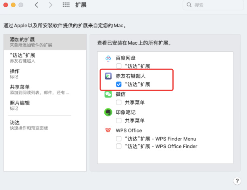Image resolution: width=247 pixels, height=190 pixels.
Task: Open help with the question mark button
Action: point(237,181)
